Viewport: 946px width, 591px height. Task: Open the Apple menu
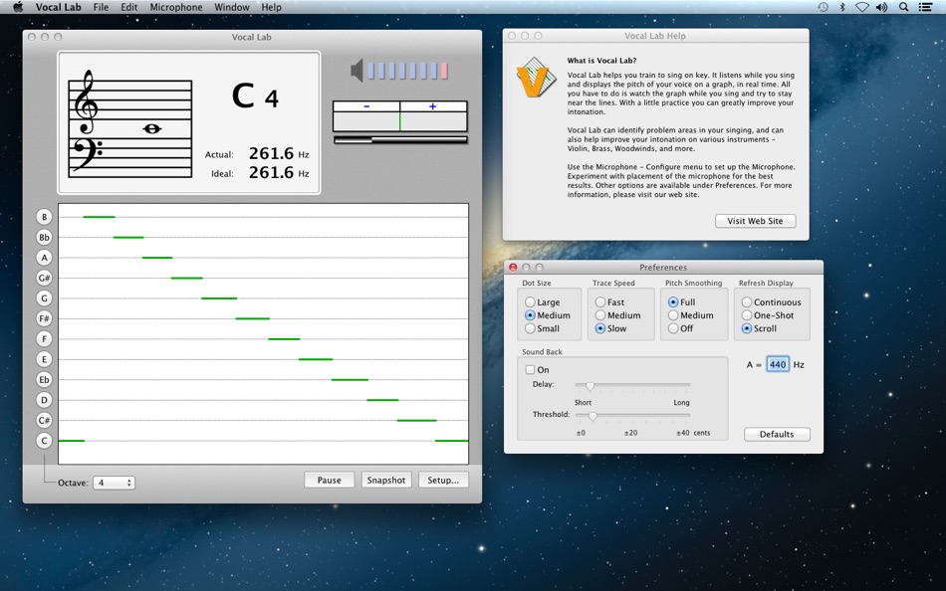pyautogui.click(x=18, y=7)
